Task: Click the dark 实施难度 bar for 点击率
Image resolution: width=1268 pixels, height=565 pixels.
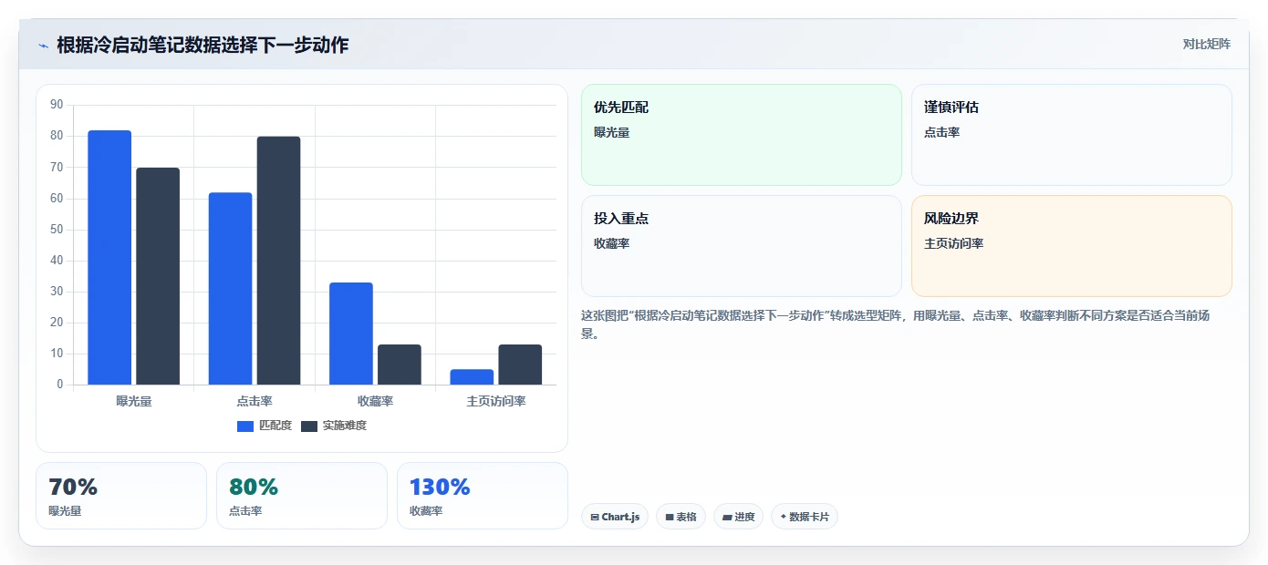Action: point(278,261)
